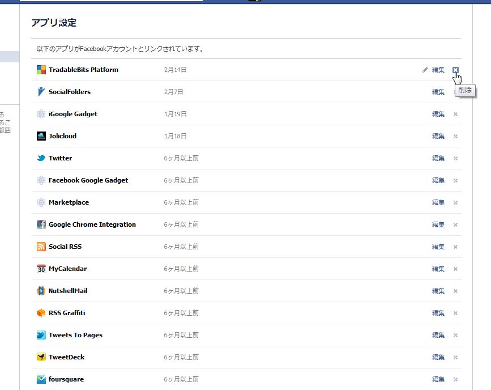Open the TradableBits Platform app name
The height and width of the screenshot is (390, 491).
(83, 70)
